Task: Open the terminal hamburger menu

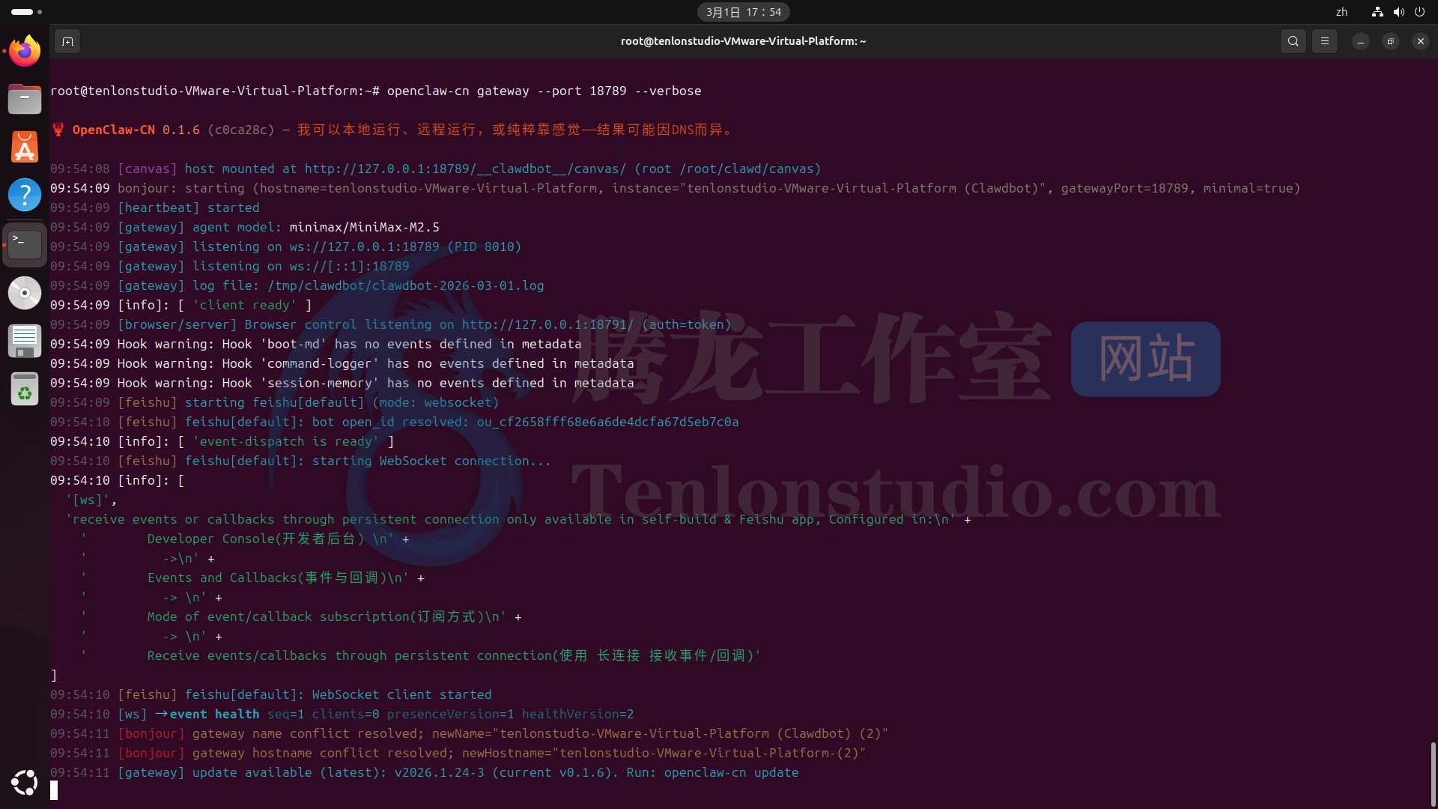Action: click(x=1324, y=41)
